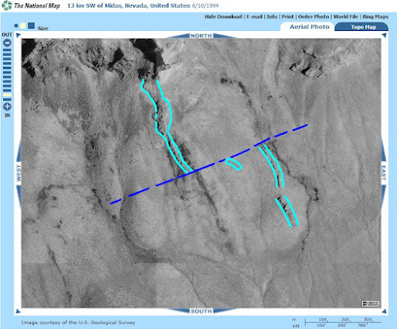Pan east using the EAST arrow

[x=384, y=173]
